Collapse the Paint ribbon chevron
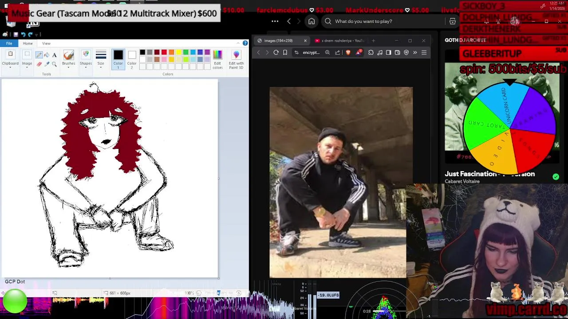The width and height of the screenshot is (568, 319). coord(238,43)
